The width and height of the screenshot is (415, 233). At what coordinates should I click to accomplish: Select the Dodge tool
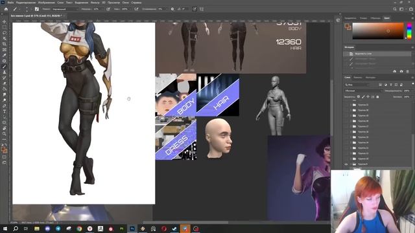[5, 100]
